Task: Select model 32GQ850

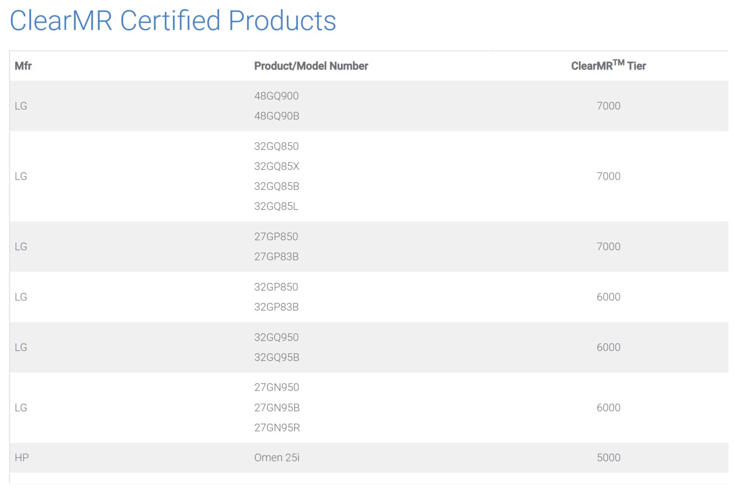Action: click(276, 146)
